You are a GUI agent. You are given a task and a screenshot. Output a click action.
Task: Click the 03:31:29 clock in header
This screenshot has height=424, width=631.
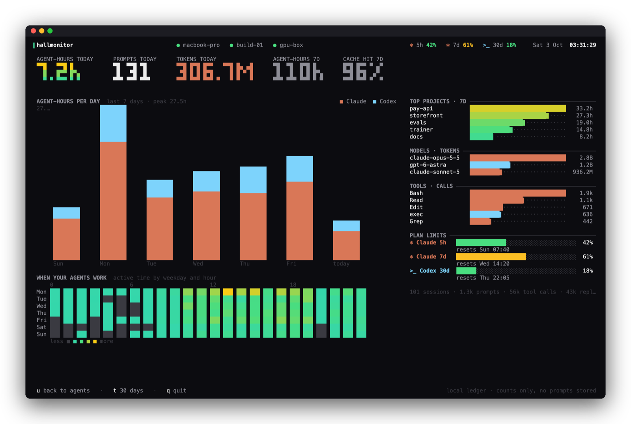click(x=582, y=45)
